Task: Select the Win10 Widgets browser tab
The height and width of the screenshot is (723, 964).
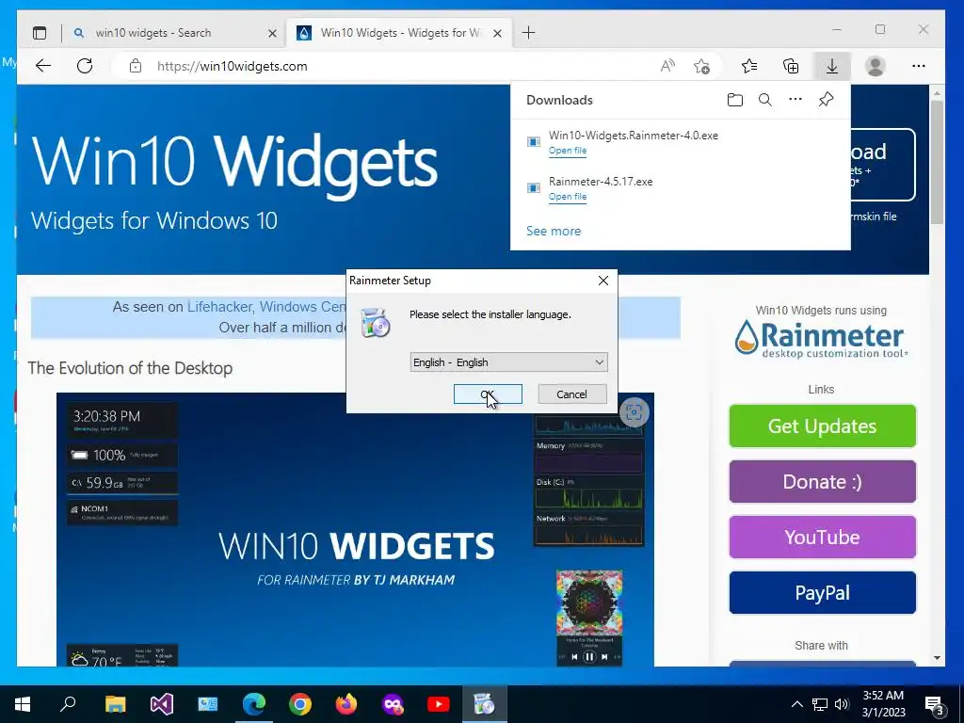Action: tap(398, 33)
